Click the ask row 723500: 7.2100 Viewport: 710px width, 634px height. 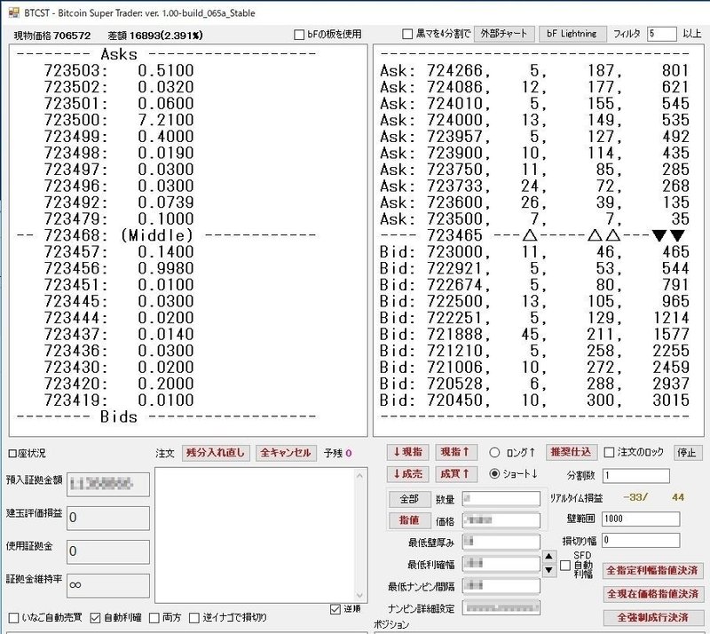tap(119, 120)
